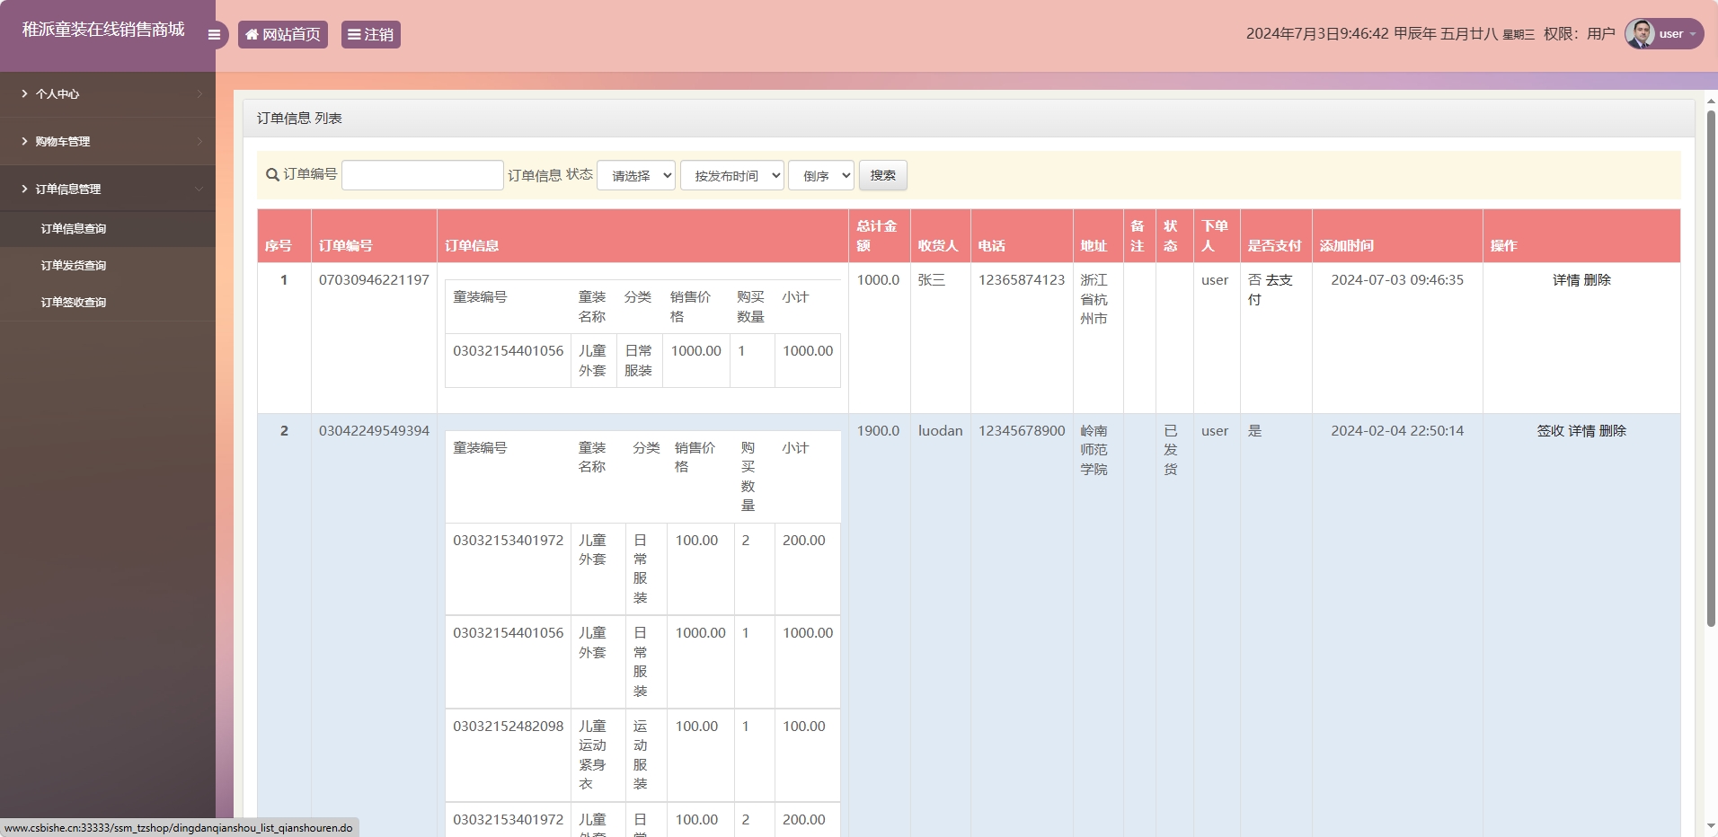Select 订单签收查询 in the sidebar
Image resolution: width=1718 pixels, height=837 pixels.
72,302
